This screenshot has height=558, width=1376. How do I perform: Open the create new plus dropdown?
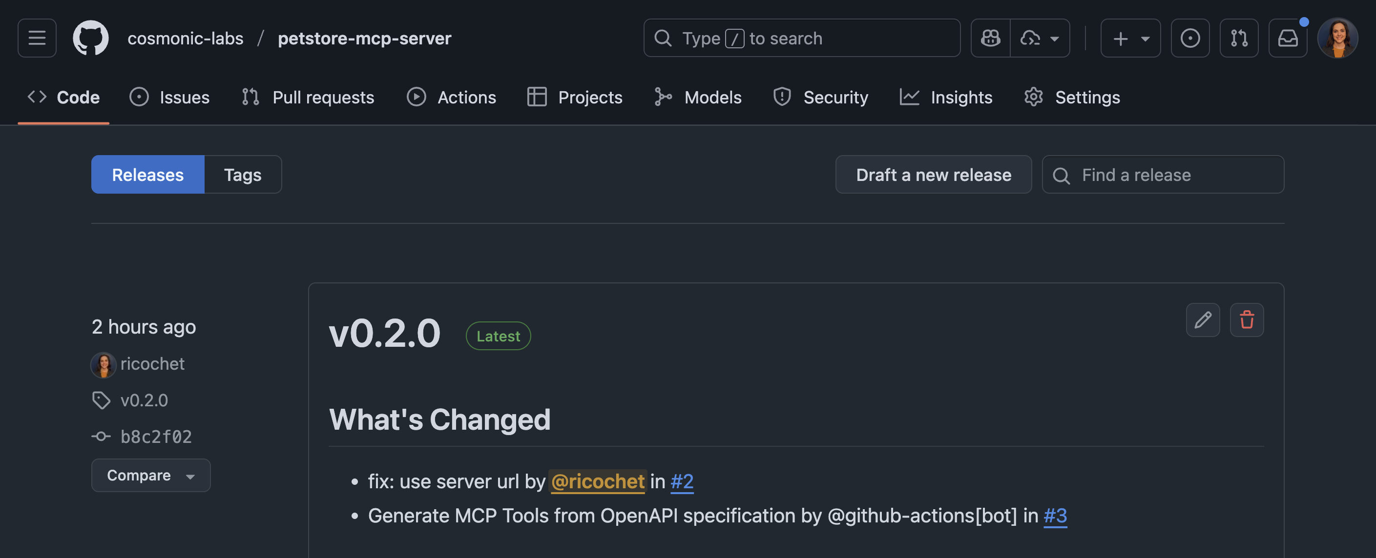click(x=1130, y=38)
